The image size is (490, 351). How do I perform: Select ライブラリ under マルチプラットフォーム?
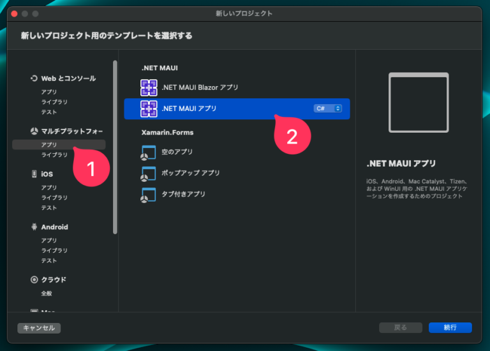tap(54, 154)
